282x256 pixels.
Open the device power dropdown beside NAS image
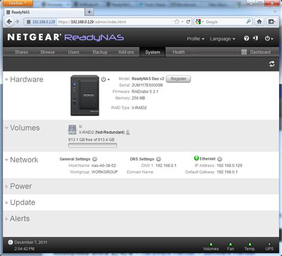tap(105, 79)
